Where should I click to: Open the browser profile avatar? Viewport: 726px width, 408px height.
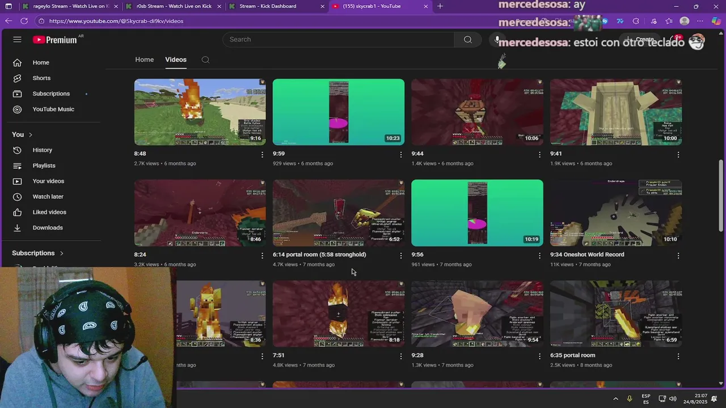685,21
